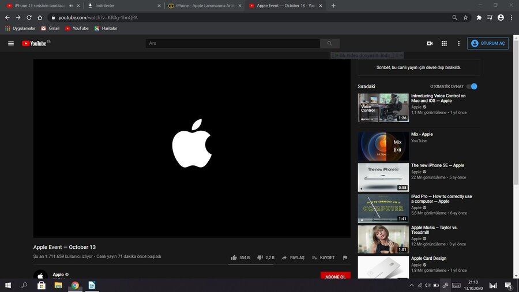This screenshot has width=519, height=292.
Task: Click the OTURUM AÇ sign-in button
Action: (x=487, y=43)
